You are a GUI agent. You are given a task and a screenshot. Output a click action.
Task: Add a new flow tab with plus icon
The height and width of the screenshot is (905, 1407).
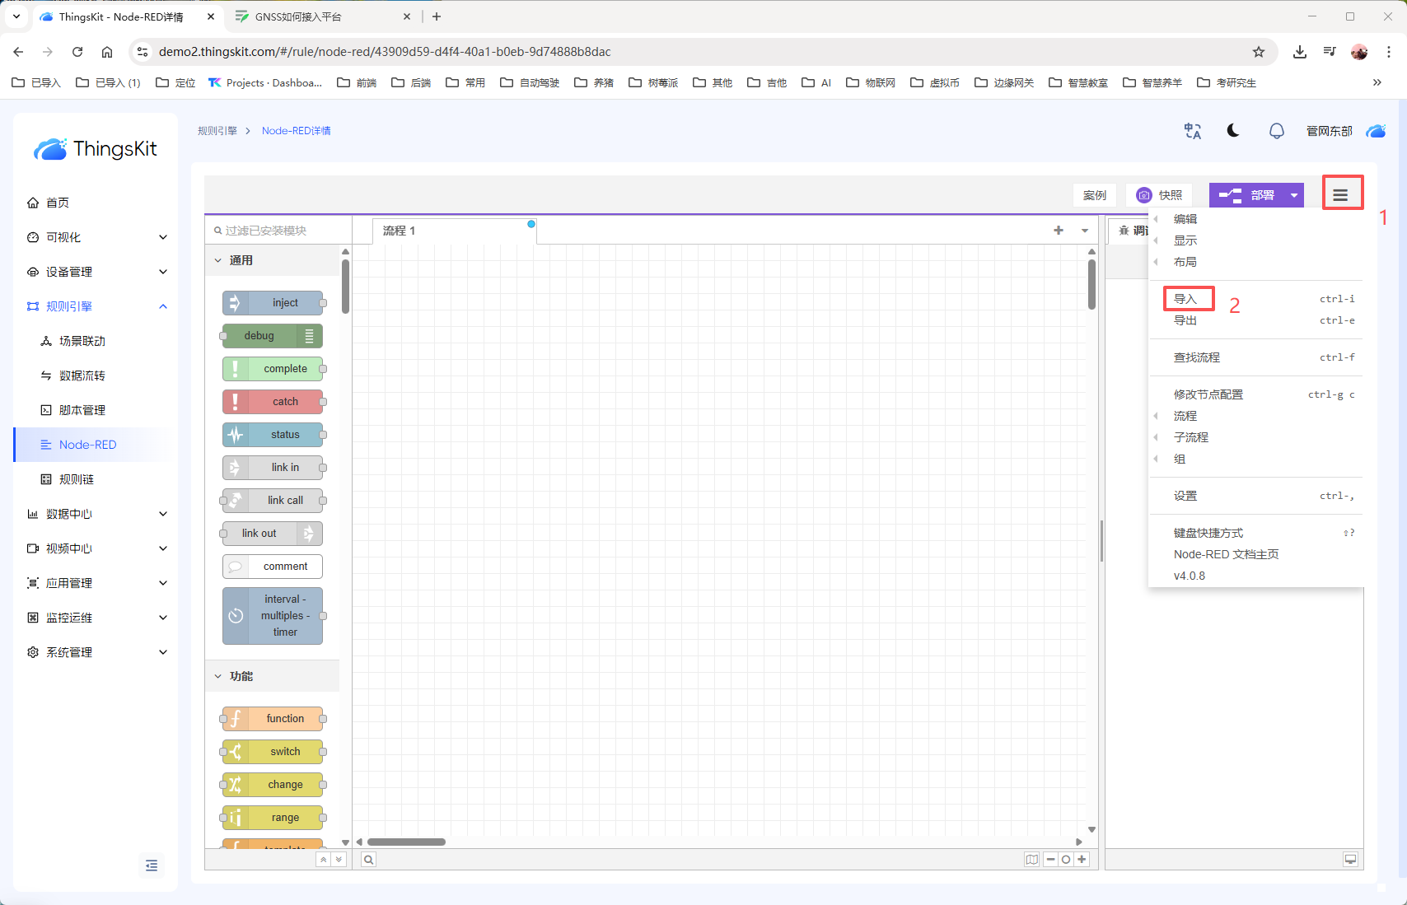(x=1059, y=231)
